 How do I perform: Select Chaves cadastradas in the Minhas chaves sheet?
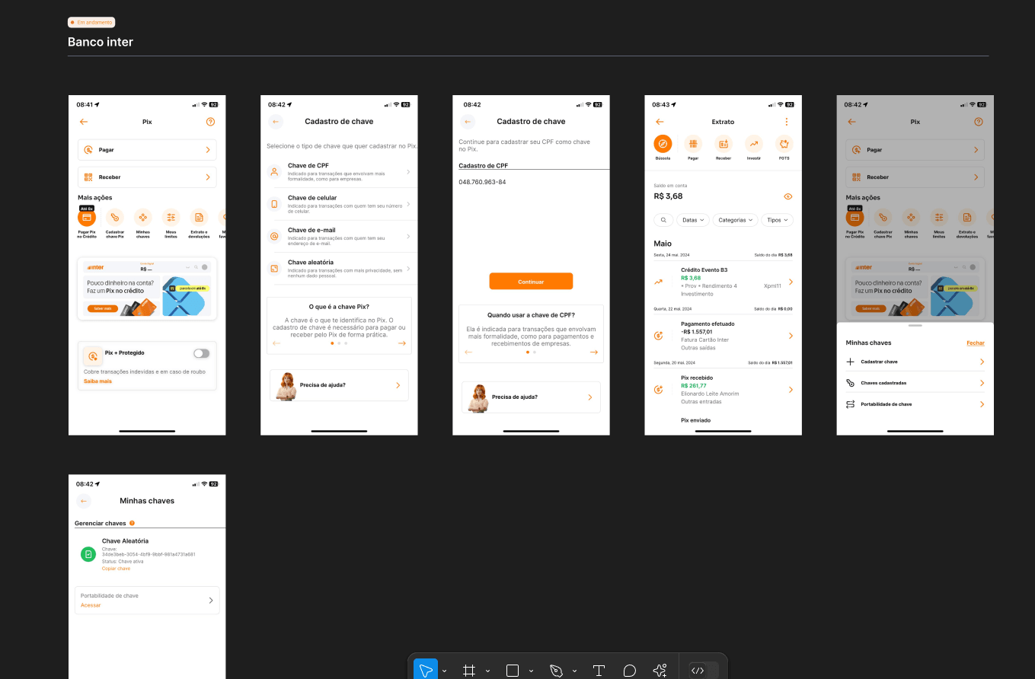(915, 383)
